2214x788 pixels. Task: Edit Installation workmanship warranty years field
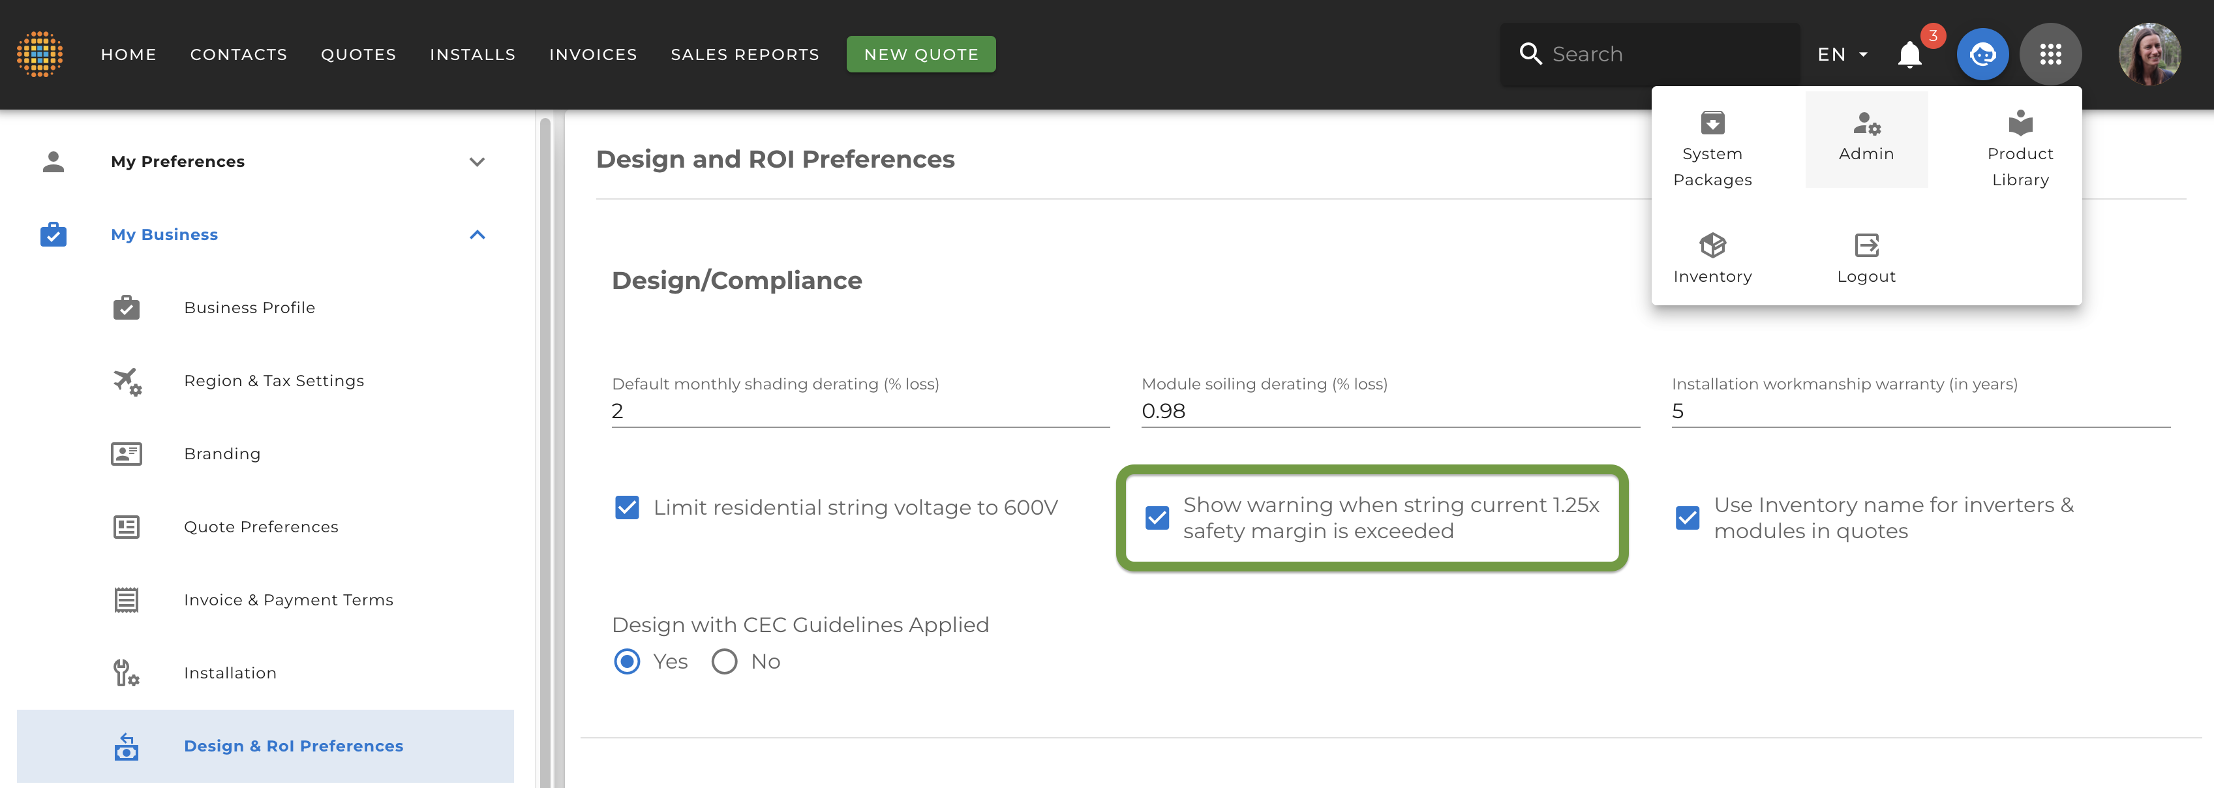pyautogui.click(x=1920, y=411)
